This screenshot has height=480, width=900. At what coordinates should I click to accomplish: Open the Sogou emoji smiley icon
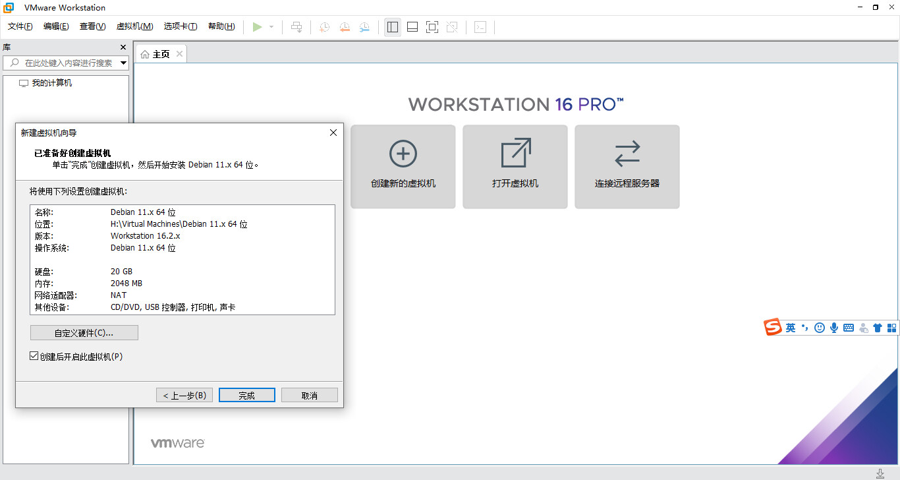pos(820,328)
